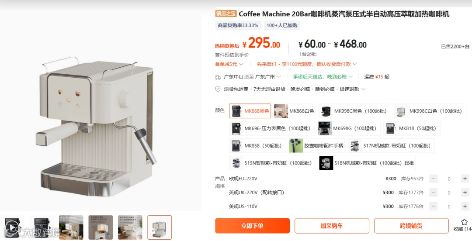Expand the 先采后付 payment details chevron
Image resolution: width=472 pixels, height=241 pixels.
[354, 64]
